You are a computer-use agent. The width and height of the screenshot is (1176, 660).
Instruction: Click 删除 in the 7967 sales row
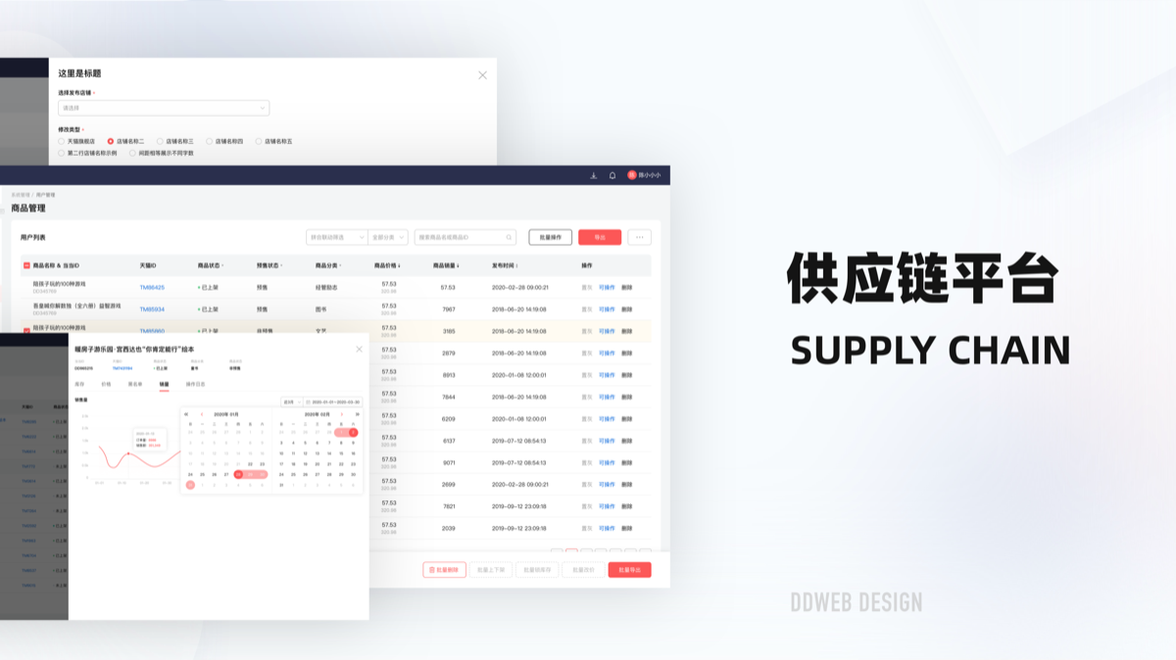[x=626, y=309]
